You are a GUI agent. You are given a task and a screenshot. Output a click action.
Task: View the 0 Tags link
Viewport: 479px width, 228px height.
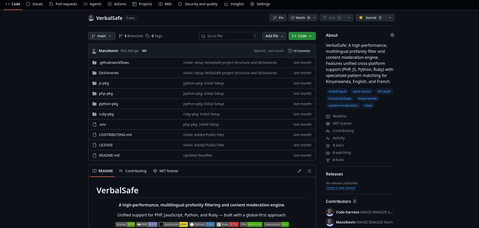[154, 36]
